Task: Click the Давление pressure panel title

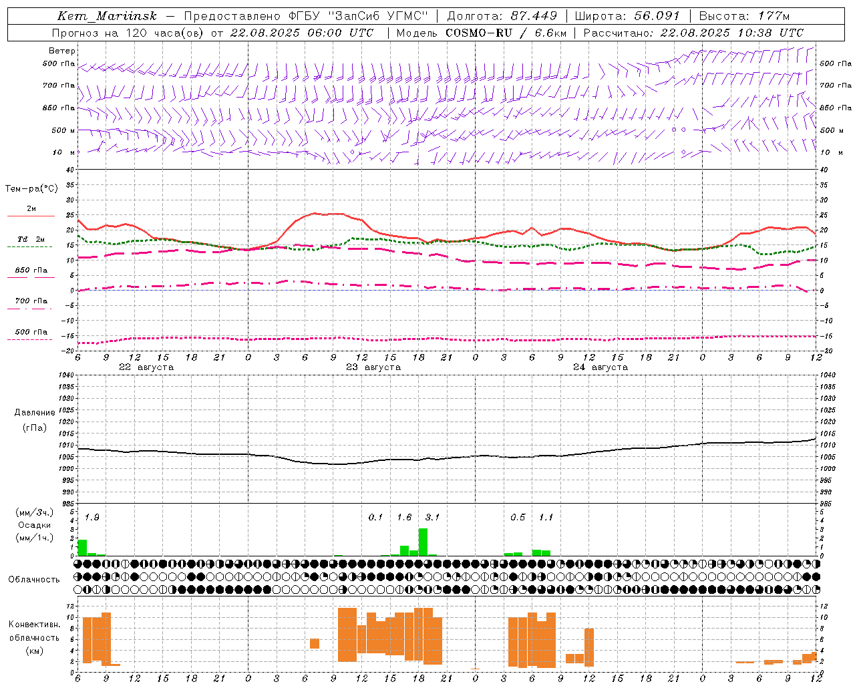Action: pyautogui.click(x=35, y=413)
